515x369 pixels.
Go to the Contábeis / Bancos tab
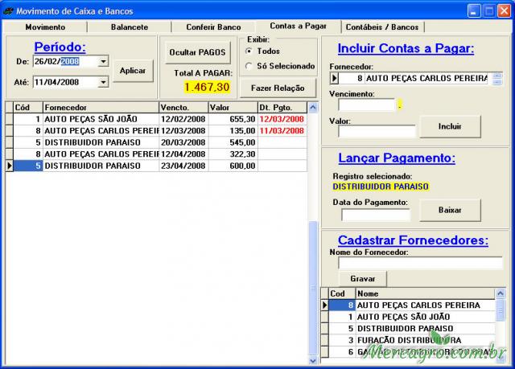[x=381, y=27]
